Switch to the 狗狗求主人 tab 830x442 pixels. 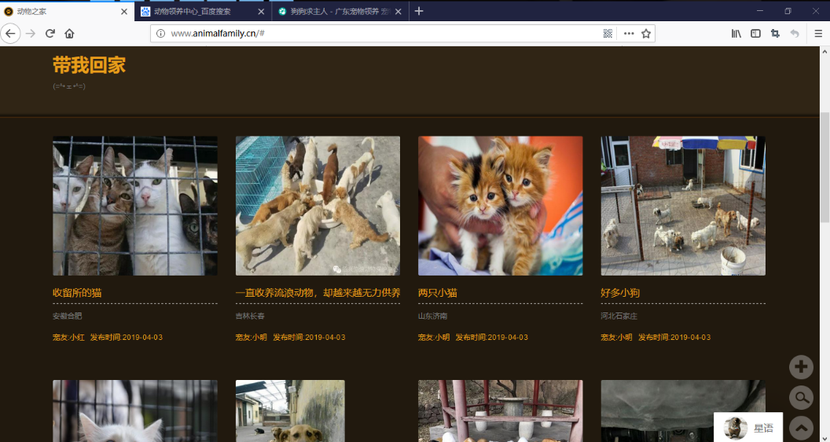point(340,11)
